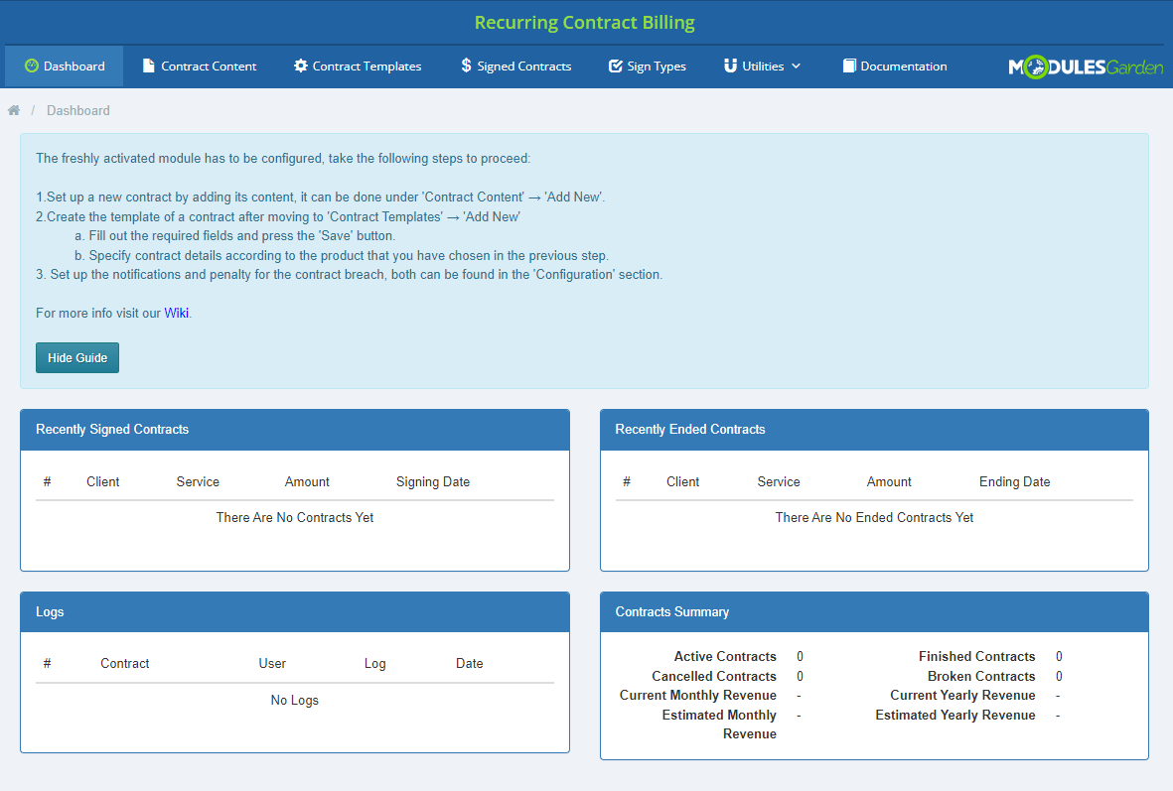
Task: Click Amount column in Recently Ended Contracts
Action: coord(889,482)
